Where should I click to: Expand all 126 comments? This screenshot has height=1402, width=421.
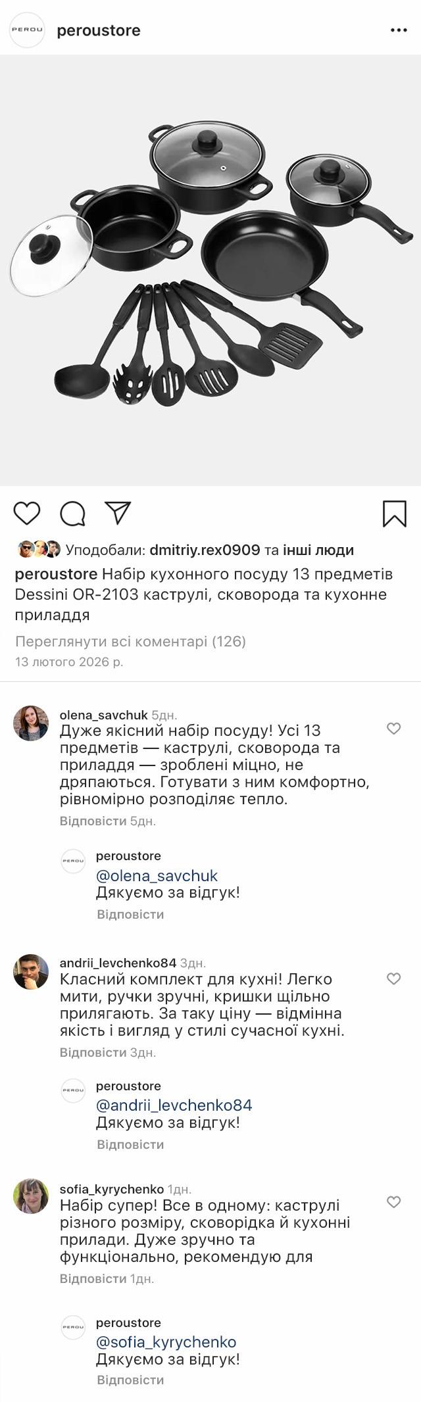(x=130, y=641)
